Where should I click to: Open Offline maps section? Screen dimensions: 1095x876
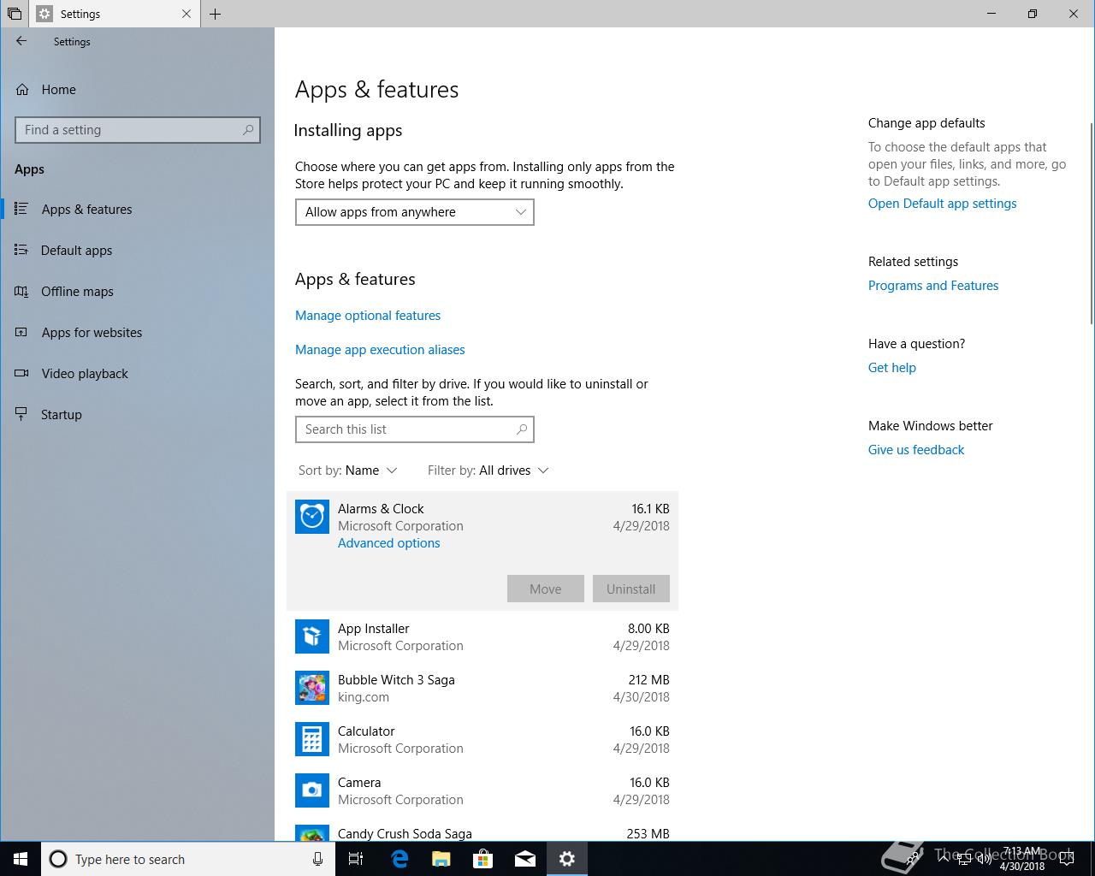tap(137, 292)
